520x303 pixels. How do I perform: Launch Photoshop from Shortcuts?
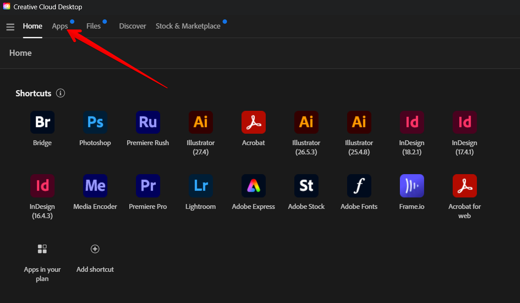[x=95, y=122]
